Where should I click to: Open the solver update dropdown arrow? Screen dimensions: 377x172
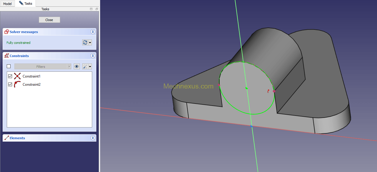(x=90, y=43)
